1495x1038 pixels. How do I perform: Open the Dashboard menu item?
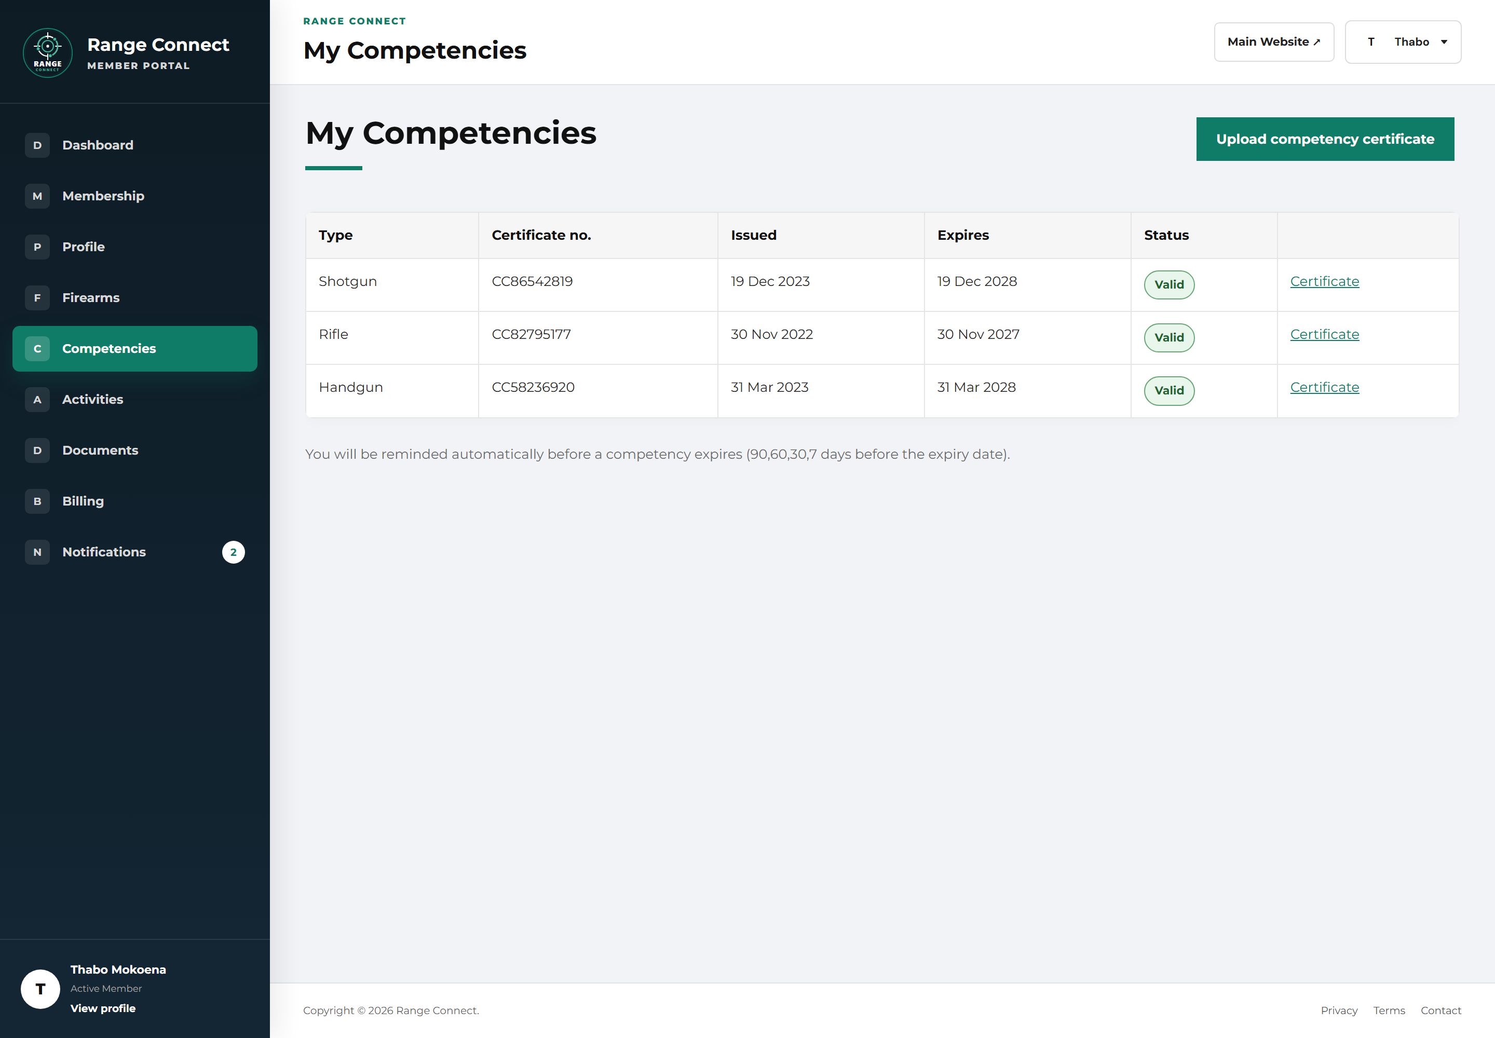(134, 145)
